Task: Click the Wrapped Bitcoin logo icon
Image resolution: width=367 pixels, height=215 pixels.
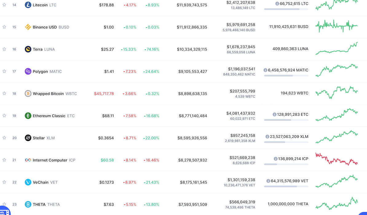Action: (x=28, y=94)
